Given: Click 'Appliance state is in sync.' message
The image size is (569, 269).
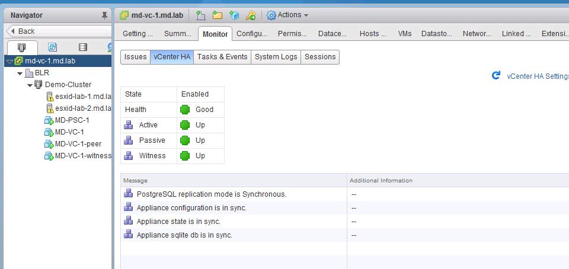Looking at the screenshot, I should coord(178,222).
